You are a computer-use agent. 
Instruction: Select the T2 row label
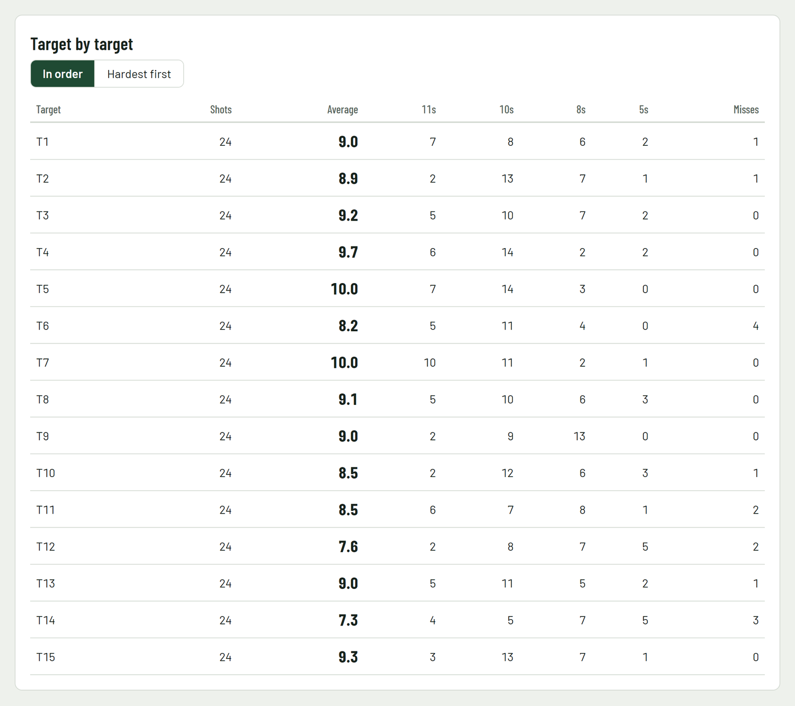[x=42, y=179]
